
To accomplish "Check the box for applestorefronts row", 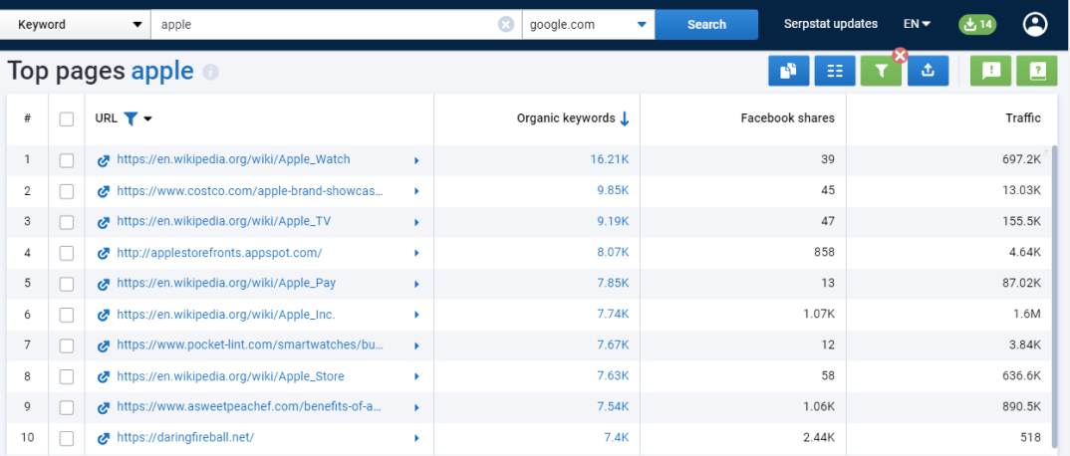I will coord(66,254).
